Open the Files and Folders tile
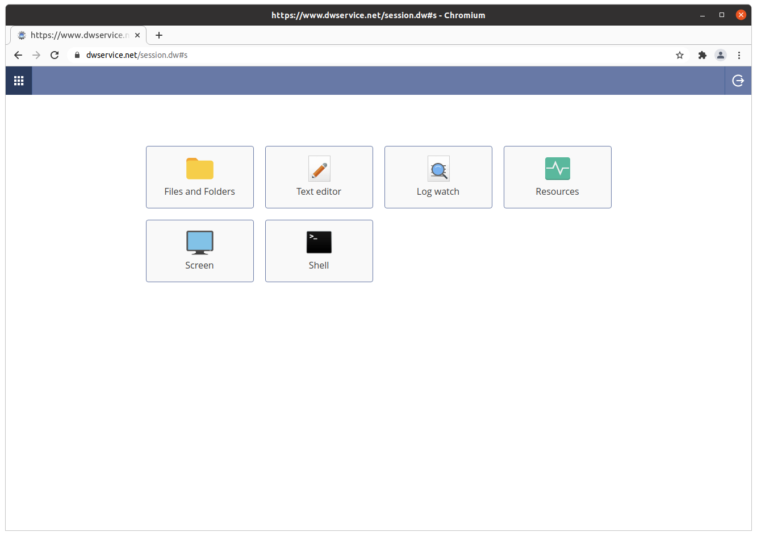This screenshot has height=536, width=757. click(199, 177)
